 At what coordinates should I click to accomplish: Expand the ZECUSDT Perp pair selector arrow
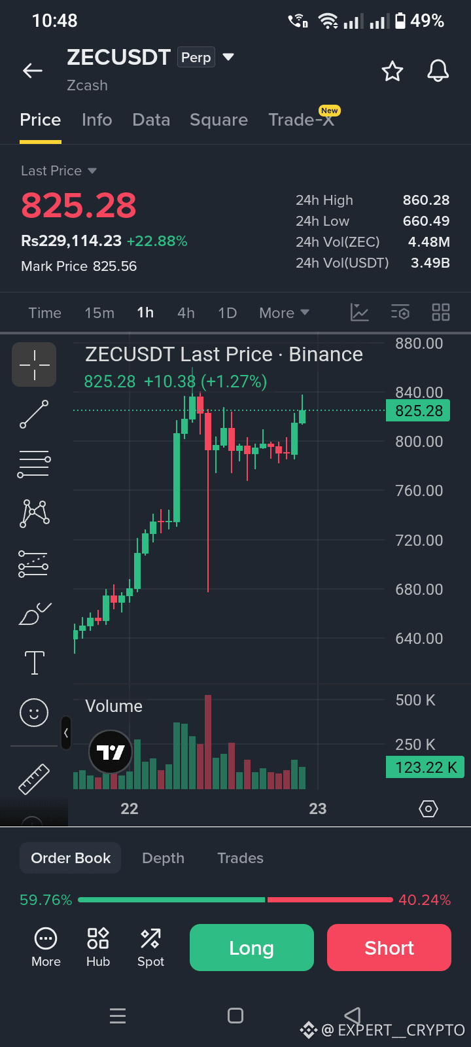coord(228,58)
